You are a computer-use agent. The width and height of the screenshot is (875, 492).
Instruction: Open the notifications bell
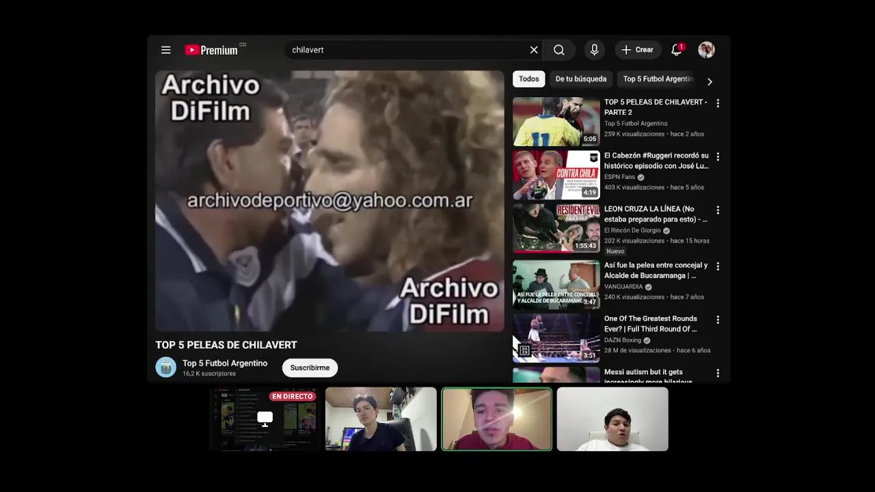coord(677,50)
